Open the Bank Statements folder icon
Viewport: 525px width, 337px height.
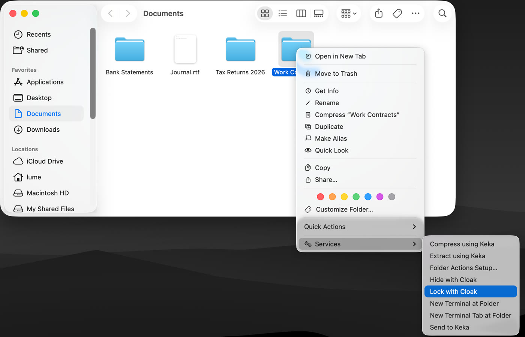coord(130,49)
